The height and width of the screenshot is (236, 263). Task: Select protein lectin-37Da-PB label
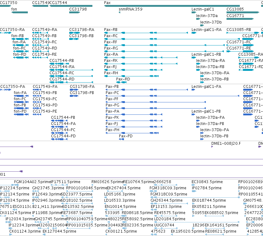pyautogui.click(x=210, y=124)
